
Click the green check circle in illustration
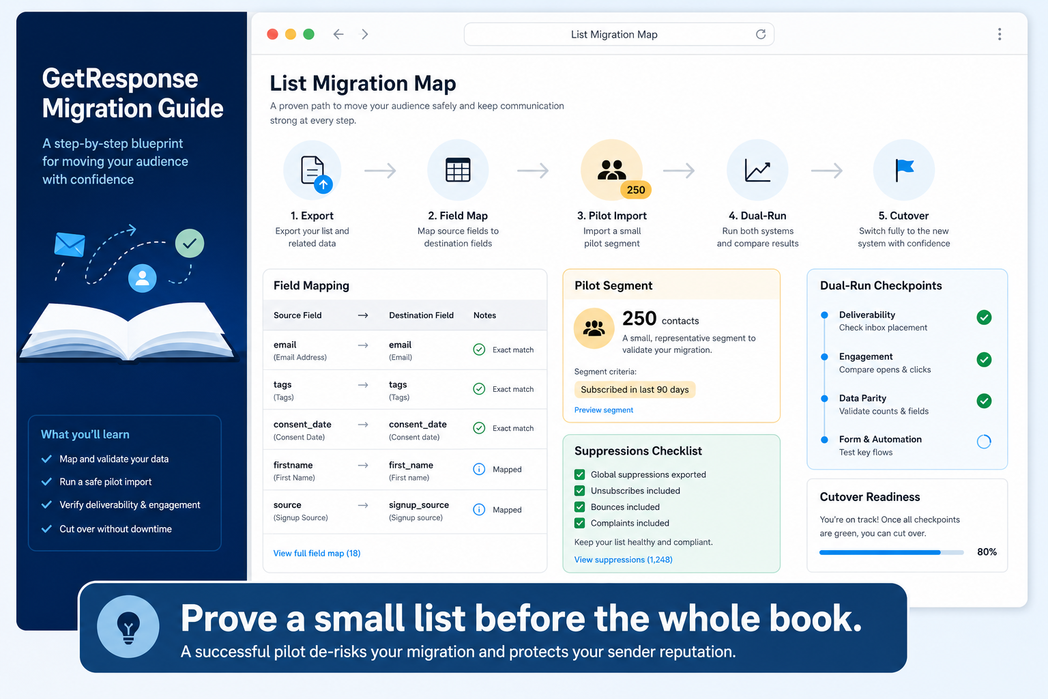coord(190,243)
